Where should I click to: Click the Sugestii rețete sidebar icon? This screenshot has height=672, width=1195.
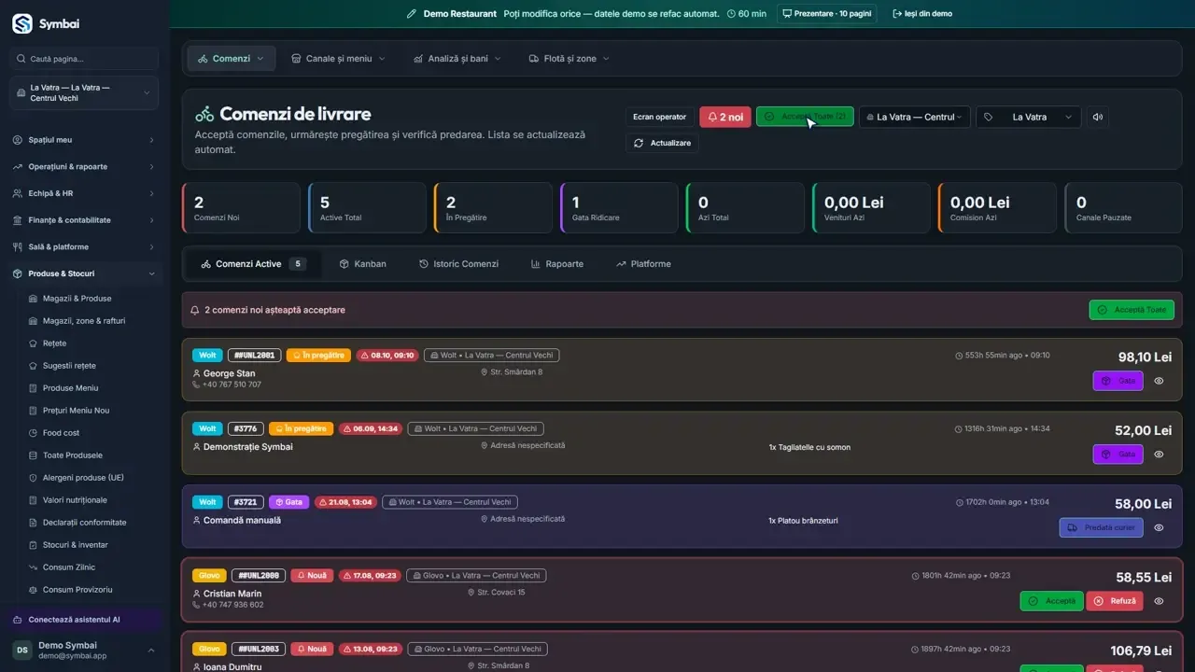34,366
